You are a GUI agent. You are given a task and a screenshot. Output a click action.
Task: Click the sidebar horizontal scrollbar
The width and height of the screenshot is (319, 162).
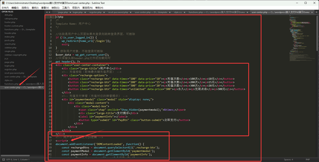pyautogui.click(x=16, y=156)
